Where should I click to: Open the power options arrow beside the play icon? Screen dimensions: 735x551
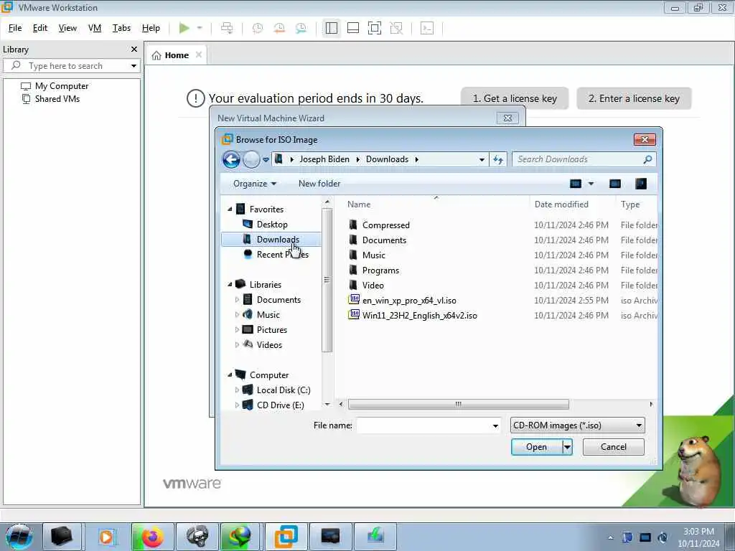point(200,28)
